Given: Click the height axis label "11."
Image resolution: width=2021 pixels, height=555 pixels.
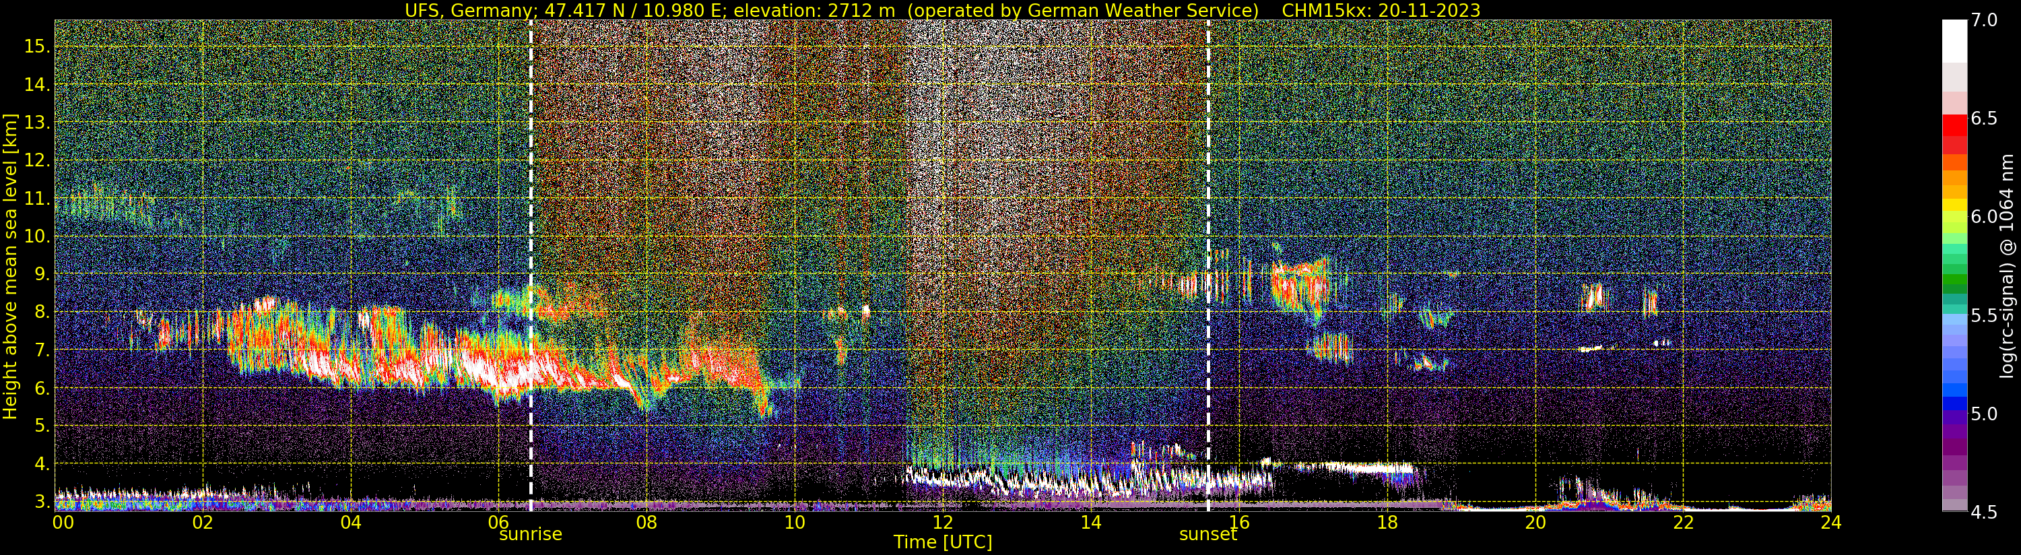Looking at the screenshot, I should pyautogui.click(x=37, y=198).
